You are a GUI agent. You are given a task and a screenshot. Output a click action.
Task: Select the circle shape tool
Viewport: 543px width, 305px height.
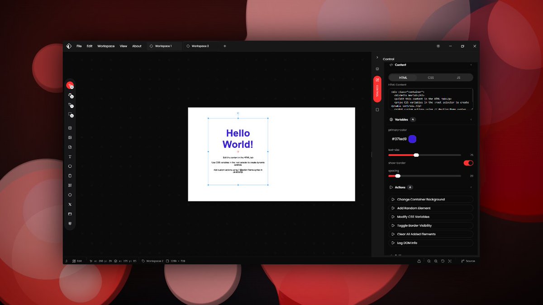[70, 166]
